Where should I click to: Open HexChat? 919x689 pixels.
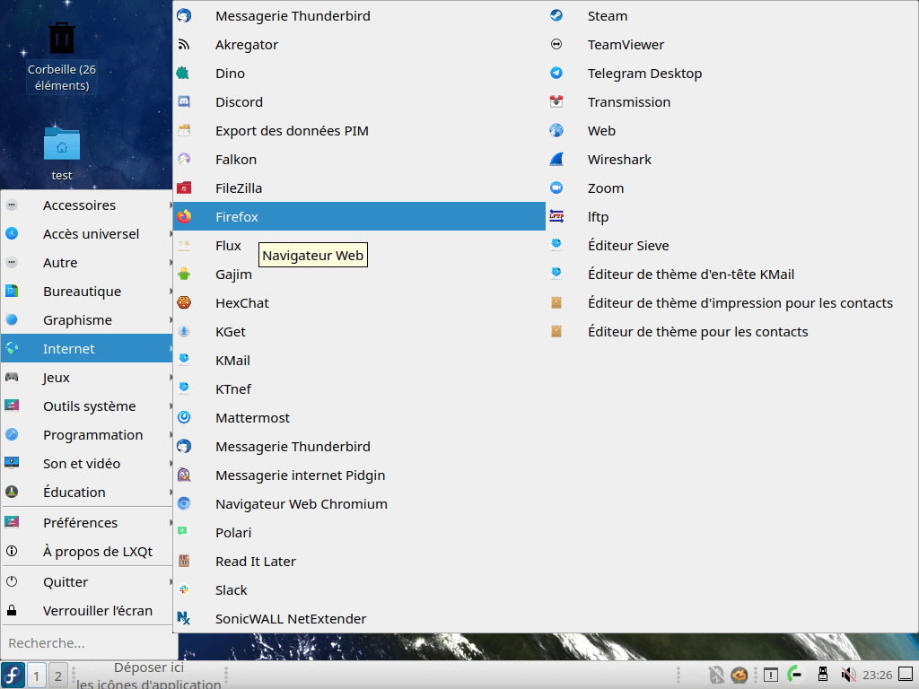coord(359,303)
